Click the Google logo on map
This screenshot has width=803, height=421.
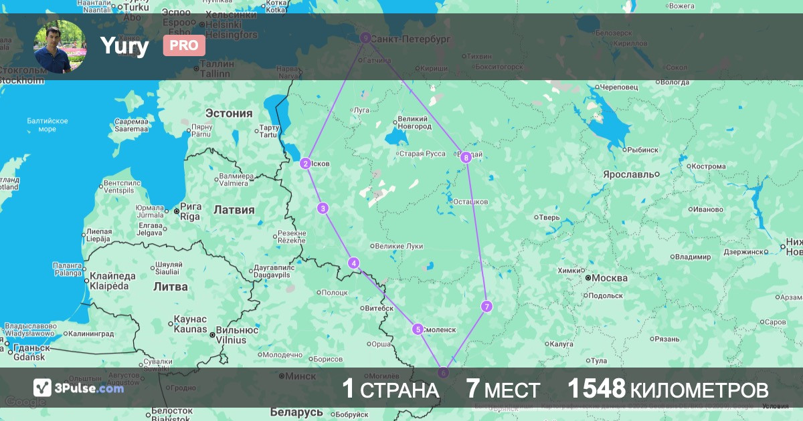coord(25,402)
